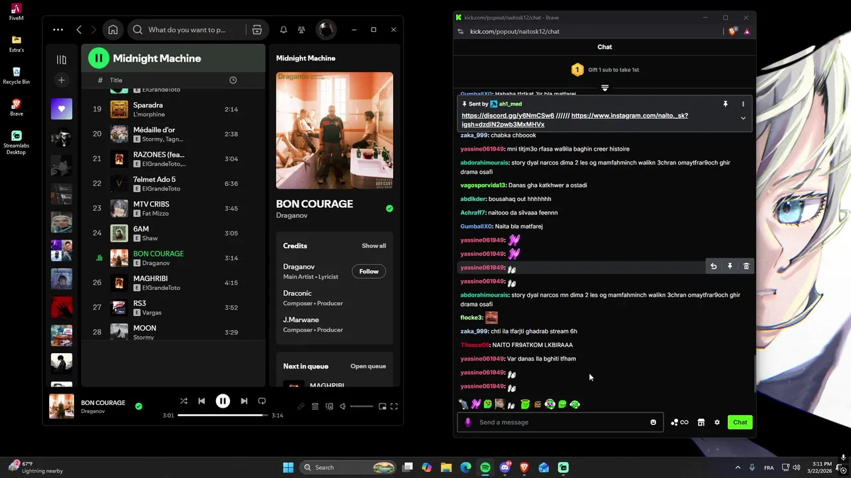
Task: Open the Spotify three-dot menu
Action: click(58, 30)
